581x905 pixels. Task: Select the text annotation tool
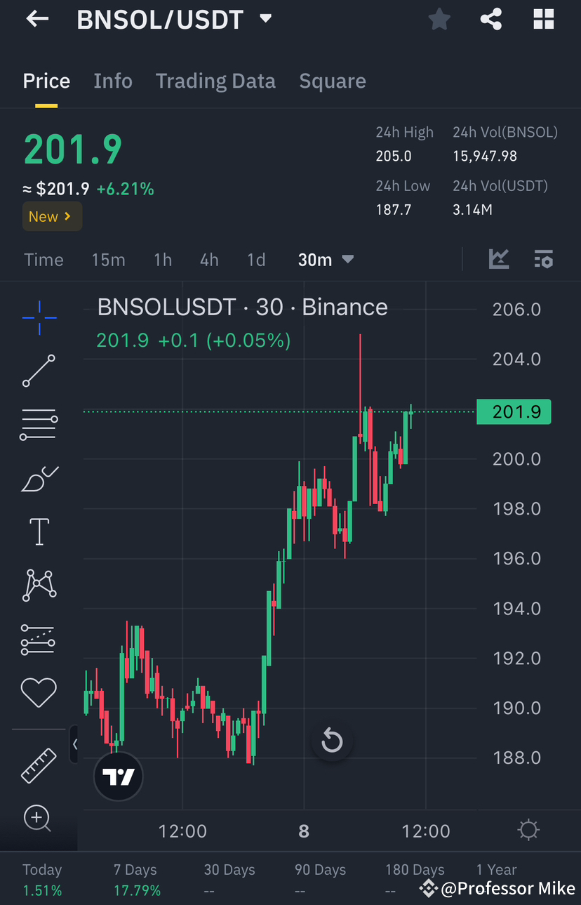coord(38,531)
